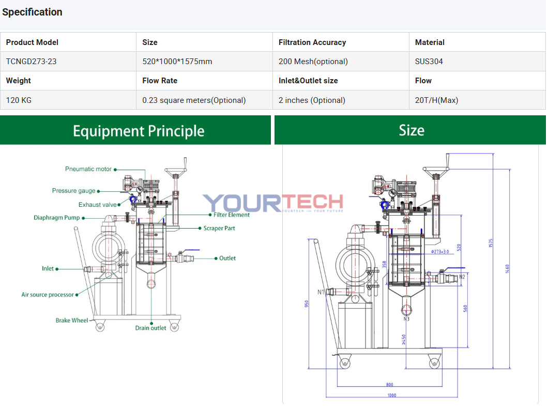Click the 800 base width dimension label
548x407 pixels.
pos(389,384)
